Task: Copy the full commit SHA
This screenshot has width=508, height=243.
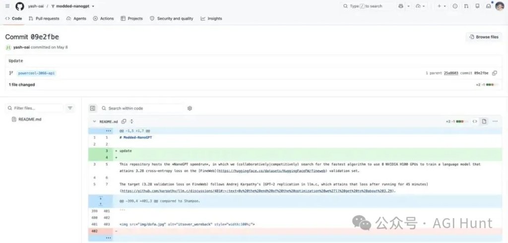Action: point(495,73)
